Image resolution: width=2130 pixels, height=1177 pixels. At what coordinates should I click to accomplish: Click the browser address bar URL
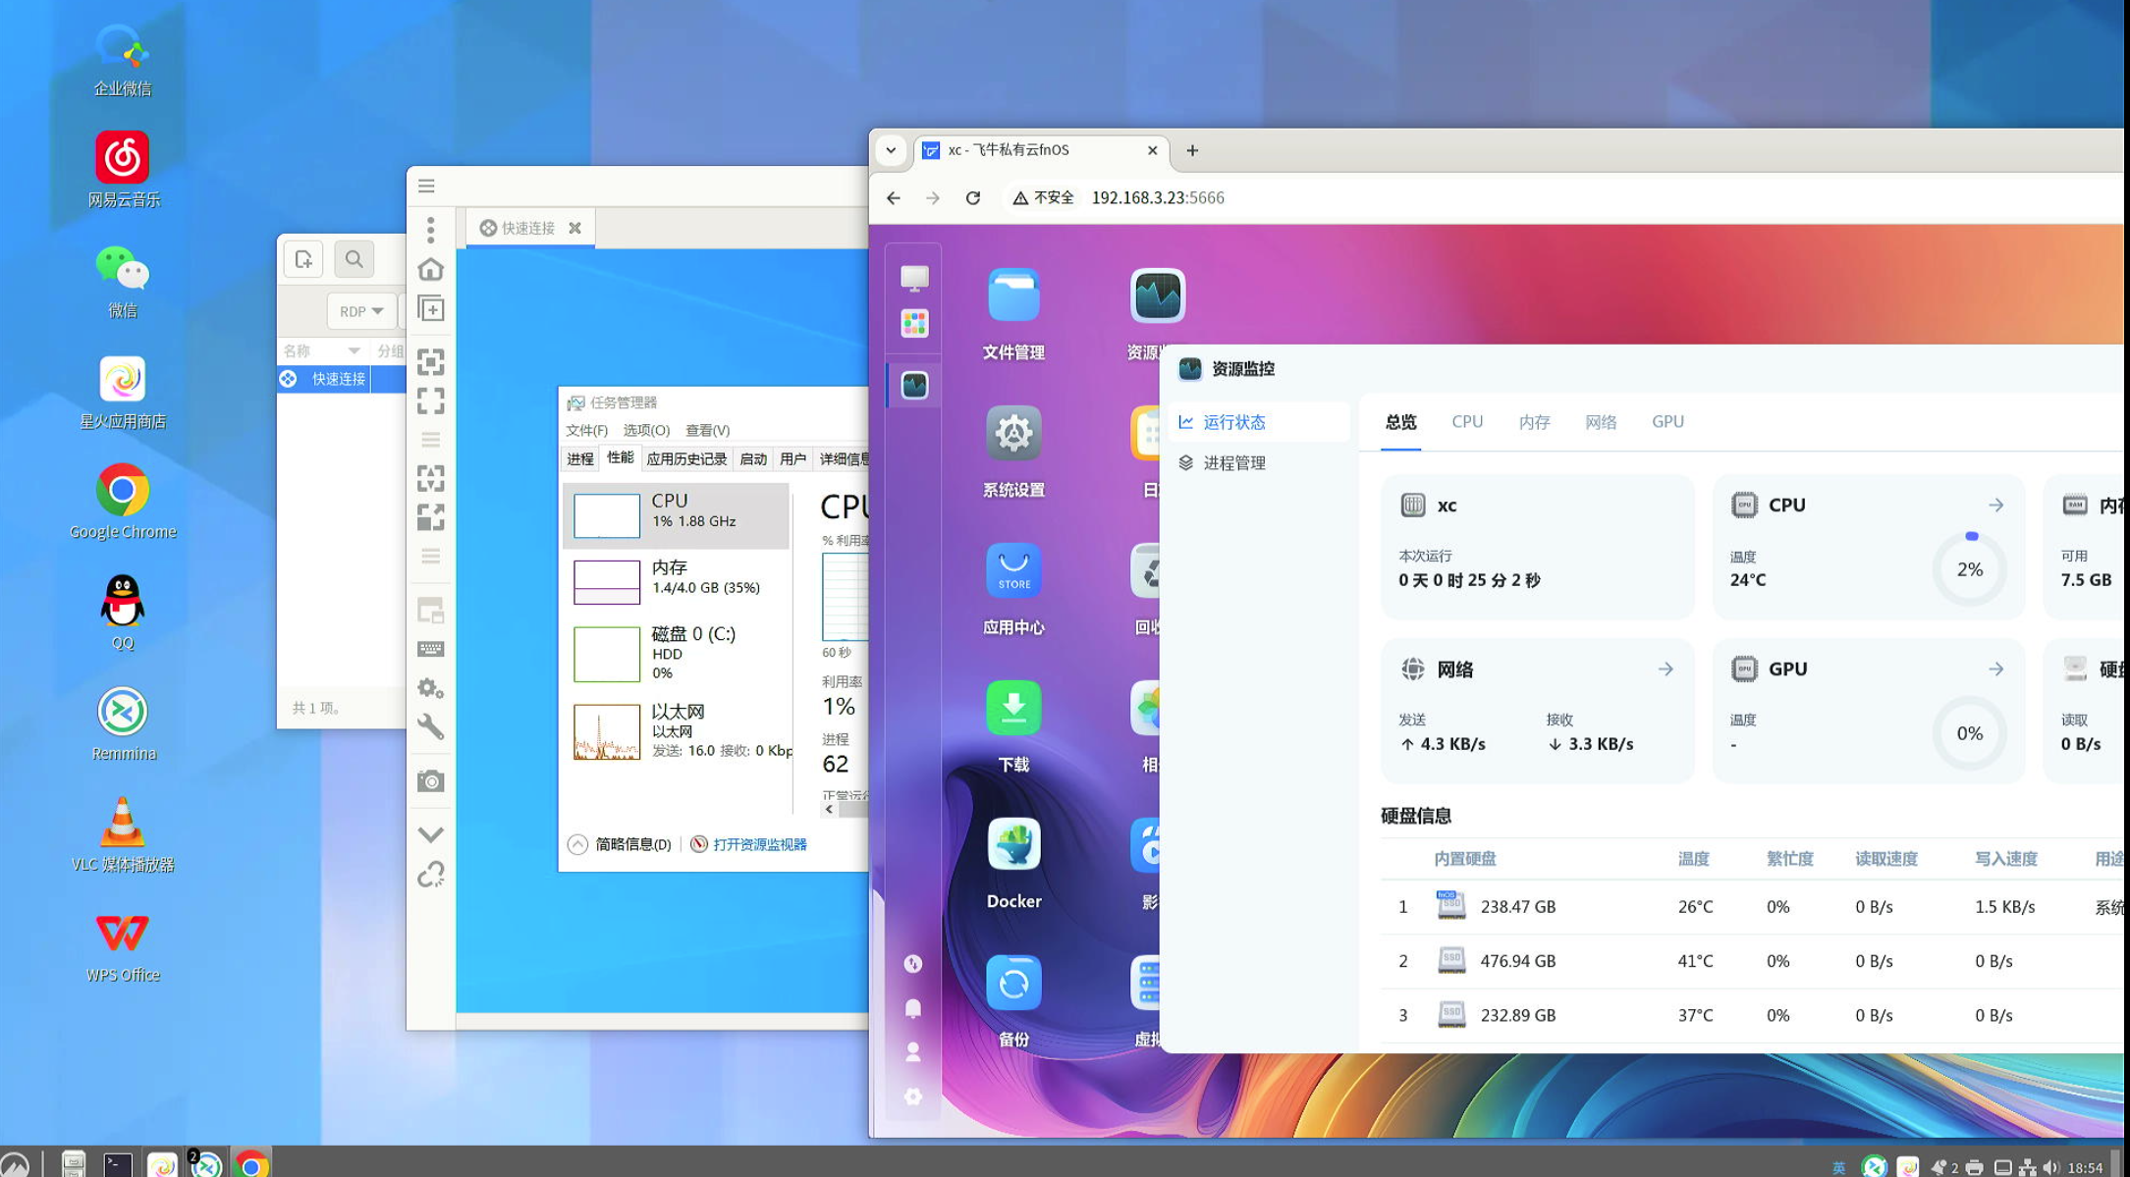click(1157, 198)
